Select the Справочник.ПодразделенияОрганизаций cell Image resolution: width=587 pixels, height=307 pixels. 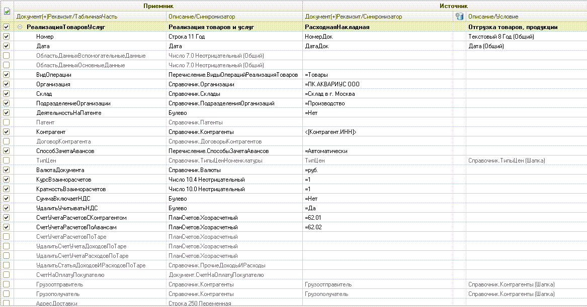[234, 103]
